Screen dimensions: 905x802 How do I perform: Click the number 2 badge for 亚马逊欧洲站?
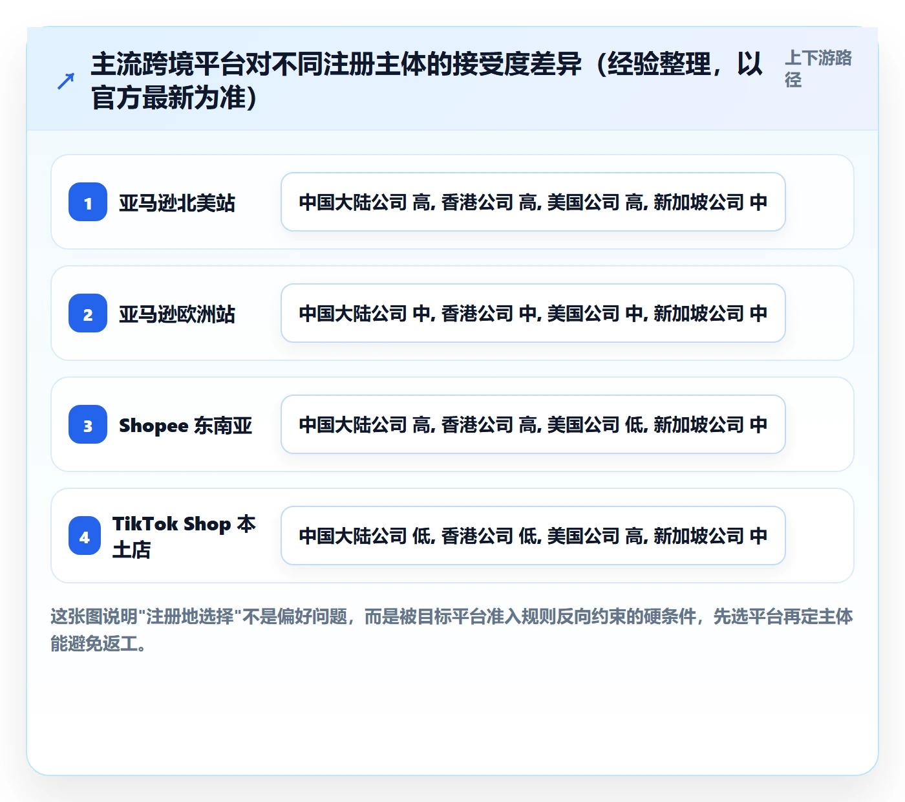click(88, 313)
